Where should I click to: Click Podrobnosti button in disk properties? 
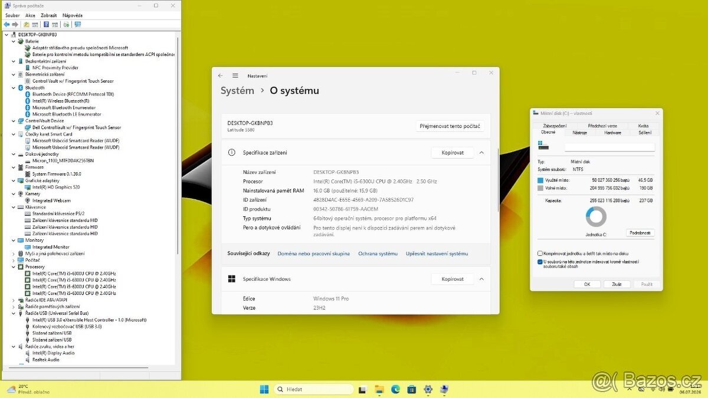point(640,233)
